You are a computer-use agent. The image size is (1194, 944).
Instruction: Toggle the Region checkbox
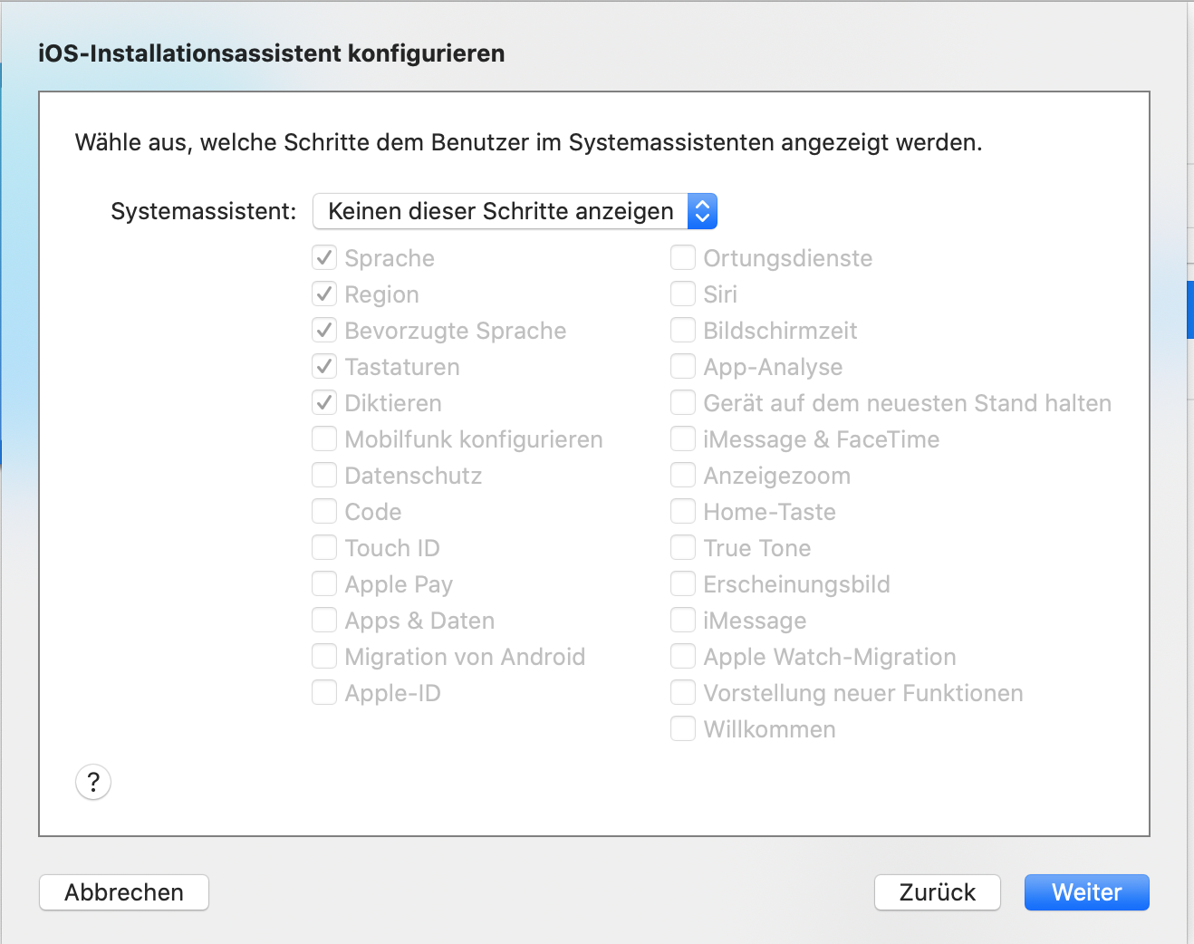[324, 294]
